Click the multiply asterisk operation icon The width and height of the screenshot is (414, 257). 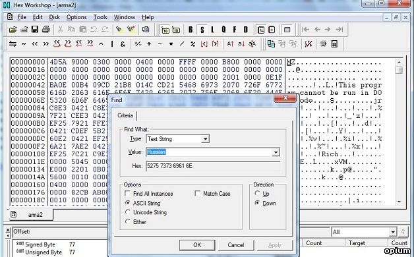[171, 44]
